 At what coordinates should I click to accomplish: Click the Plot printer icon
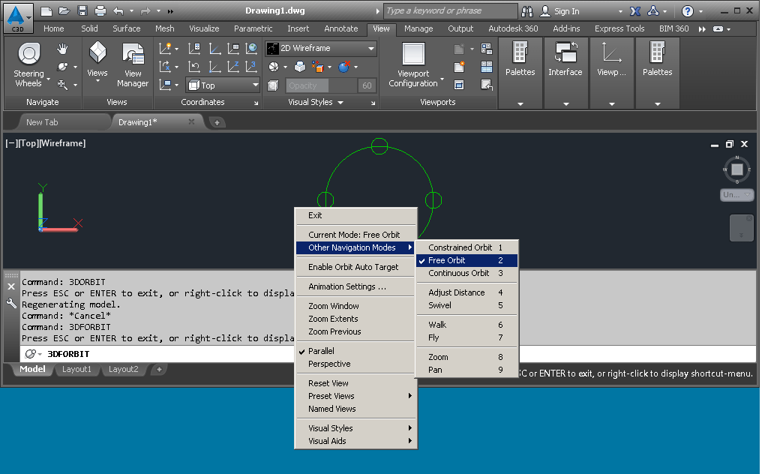click(x=100, y=11)
